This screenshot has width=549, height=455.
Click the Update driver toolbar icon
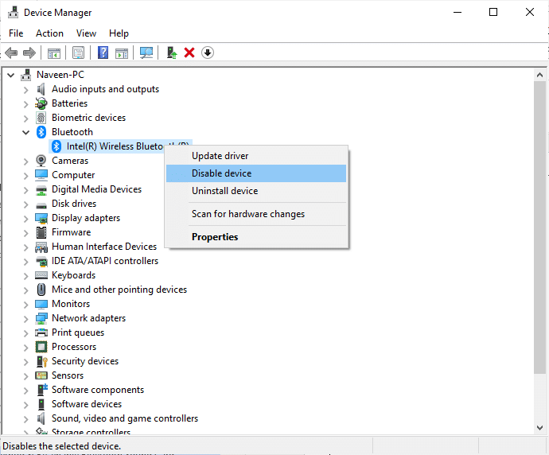point(171,52)
